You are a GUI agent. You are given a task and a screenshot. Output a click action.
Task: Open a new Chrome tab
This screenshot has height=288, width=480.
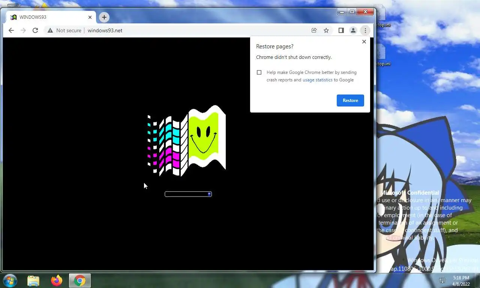104,17
